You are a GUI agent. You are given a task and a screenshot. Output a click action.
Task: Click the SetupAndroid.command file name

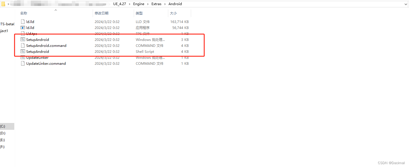pyautogui.click(x=46, y=45)
